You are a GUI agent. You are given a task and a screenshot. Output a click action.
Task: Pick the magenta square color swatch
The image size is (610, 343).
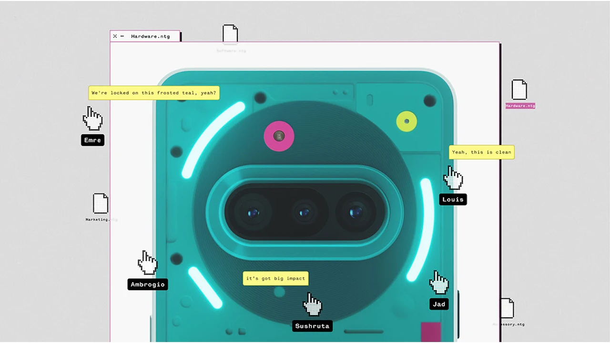(x=431, y=332)
